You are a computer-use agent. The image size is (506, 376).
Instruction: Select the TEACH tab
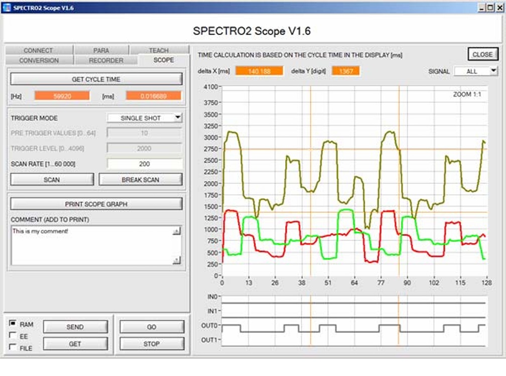159,50
